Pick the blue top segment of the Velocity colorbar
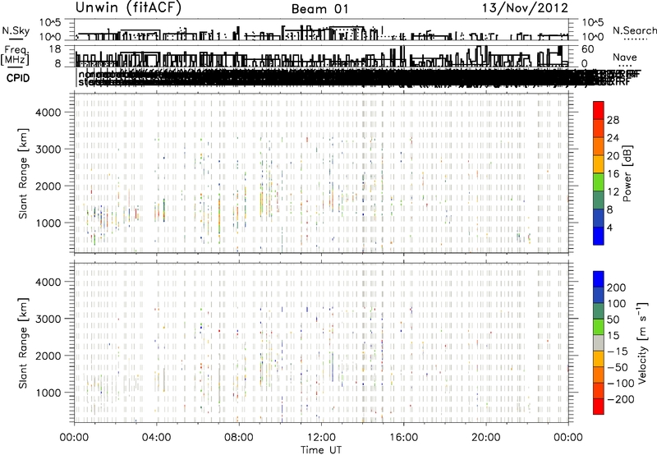This screenshot has width=657, height=455. click(x=599, y=279)
